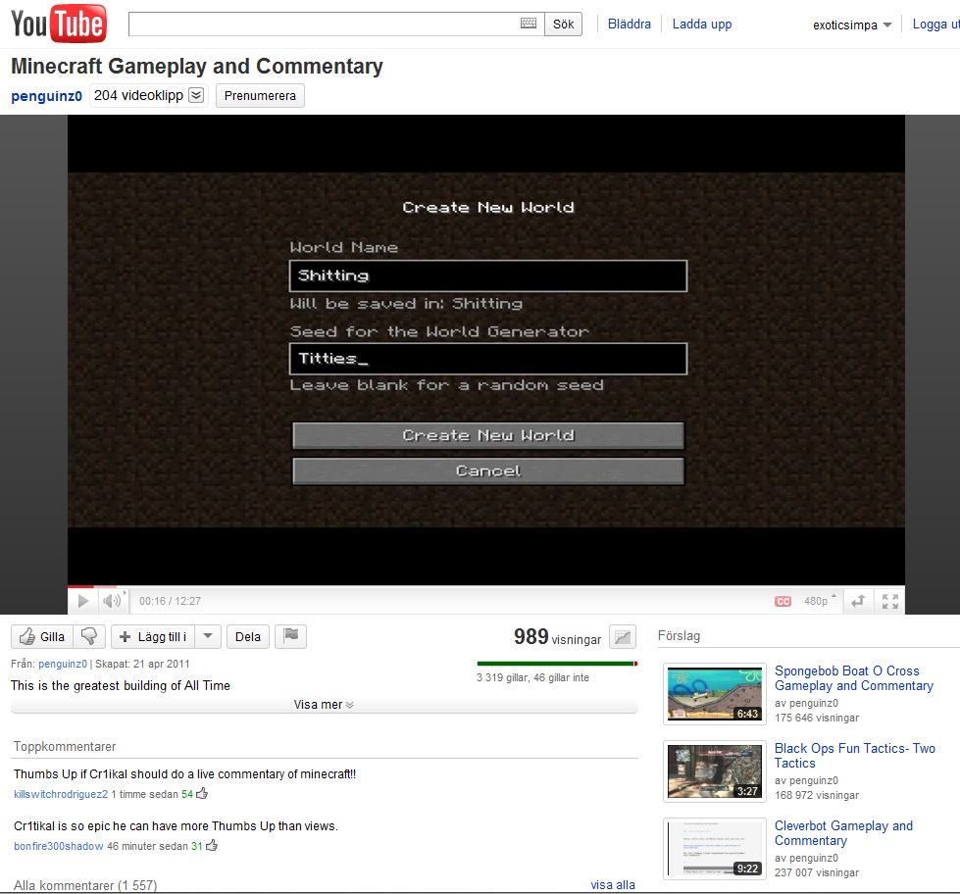Expand the description with Visa mer
The image size is (960, 894).
tap(324, 704)
